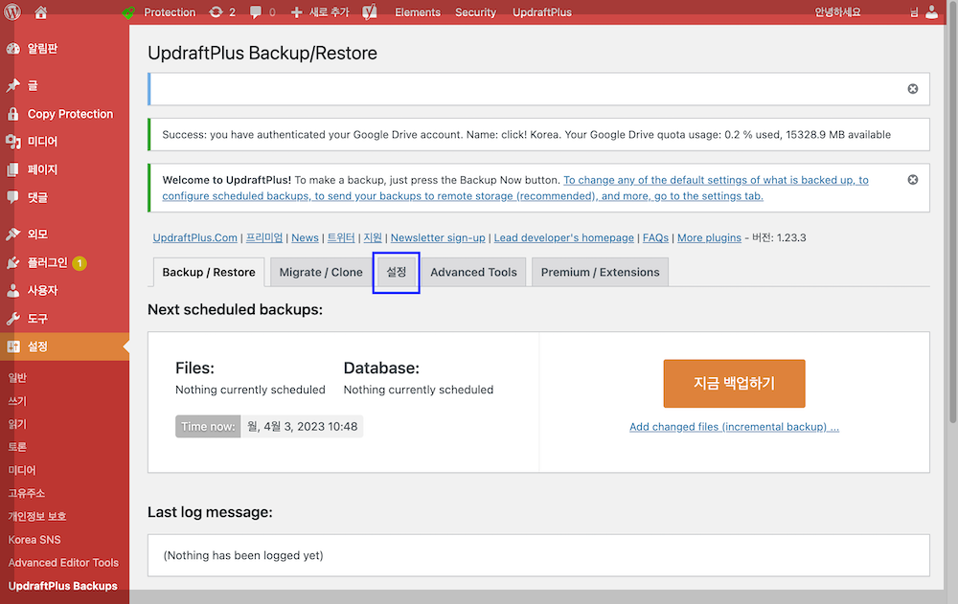Switch to the Advanced Tools tab
This screenshot has width=958, height=604.
473,272
